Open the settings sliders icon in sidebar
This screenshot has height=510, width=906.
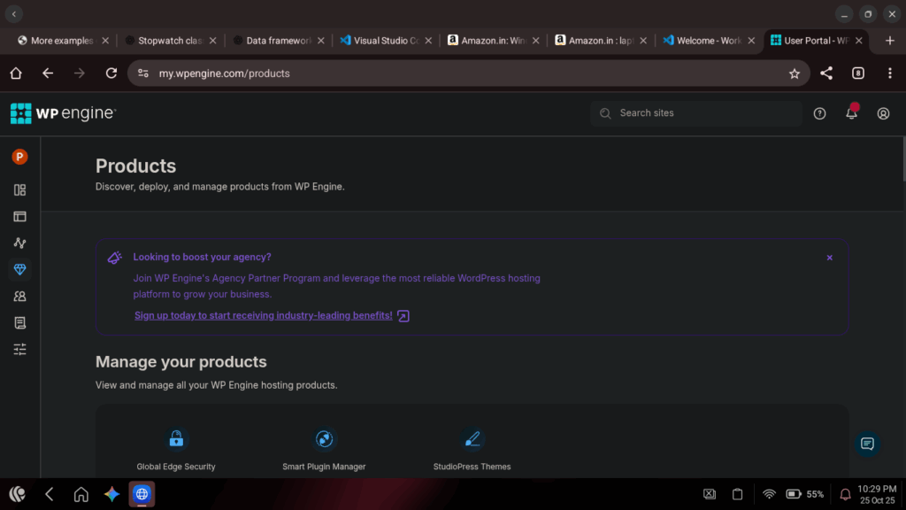coord(19,349)
